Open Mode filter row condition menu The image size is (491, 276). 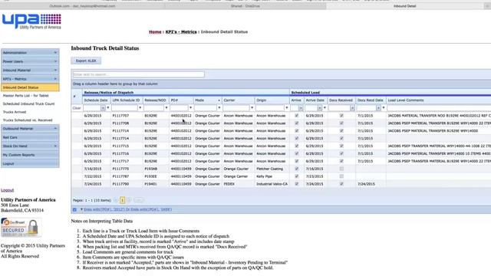[x=219, y=108]
